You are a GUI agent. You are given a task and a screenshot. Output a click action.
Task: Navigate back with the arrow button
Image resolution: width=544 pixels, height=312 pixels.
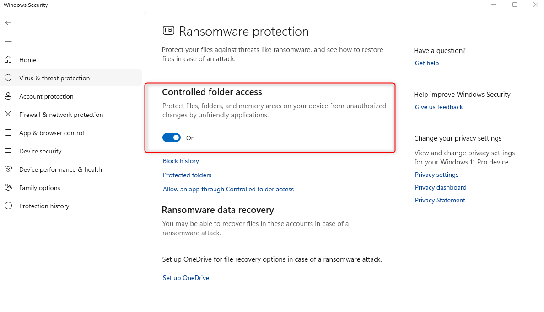8,22
